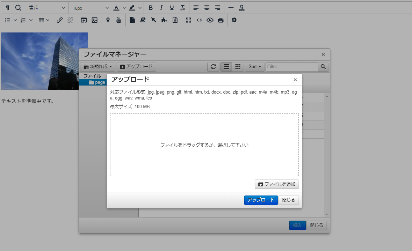The image size is (412, 251).
Task: Insert an image with picture icon
Action: pyautogui.click(x=95, y=20)
